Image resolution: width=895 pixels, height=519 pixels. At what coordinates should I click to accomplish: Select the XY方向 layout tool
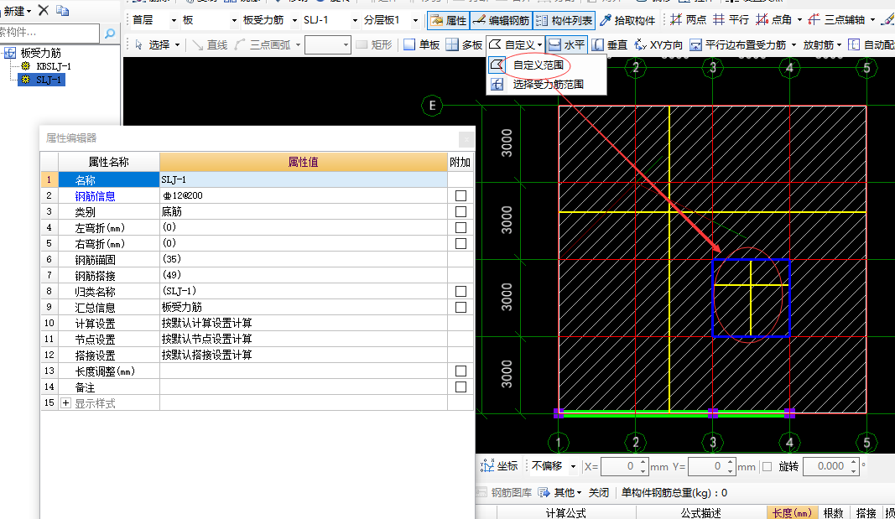coord(658,45)
